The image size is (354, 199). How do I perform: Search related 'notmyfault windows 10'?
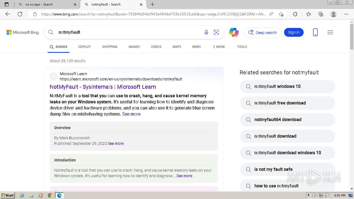[x=287, y=87]
